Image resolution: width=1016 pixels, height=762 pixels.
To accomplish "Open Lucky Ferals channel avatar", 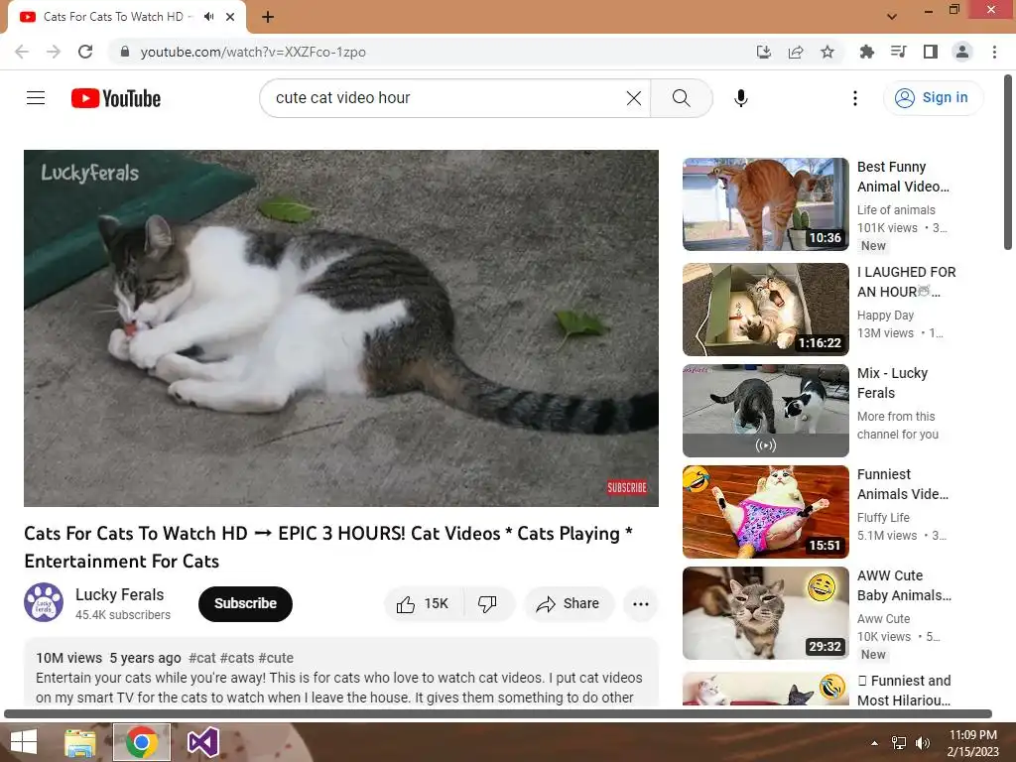I will tap(44, 602).
